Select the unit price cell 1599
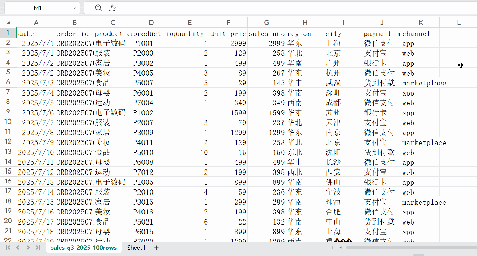This screenshot has width=477, height=256. click(228, 113)
